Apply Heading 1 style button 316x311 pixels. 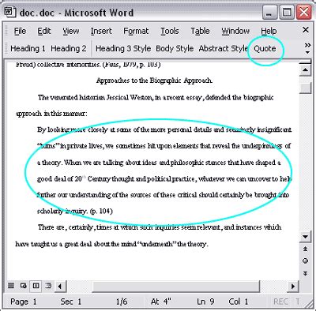(x=28, y=49)
